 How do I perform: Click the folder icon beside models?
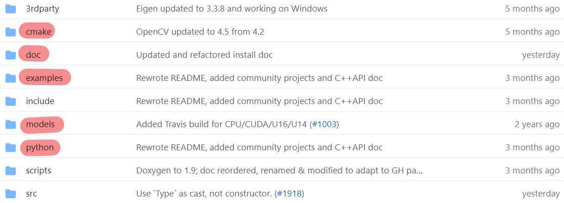click(x=10, y=124)
